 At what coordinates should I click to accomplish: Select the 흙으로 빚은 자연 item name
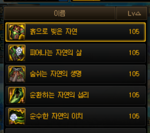(x=54, y=31)
